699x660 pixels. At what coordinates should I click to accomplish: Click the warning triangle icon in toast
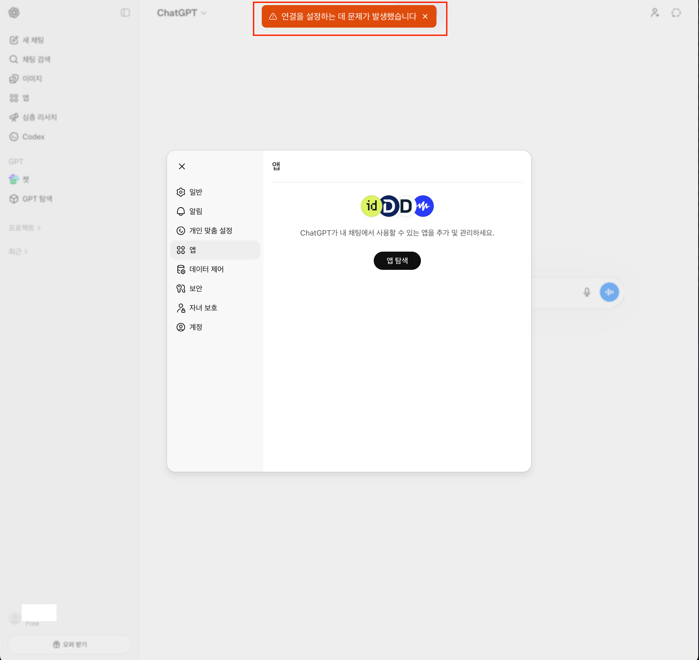point(273,17)
